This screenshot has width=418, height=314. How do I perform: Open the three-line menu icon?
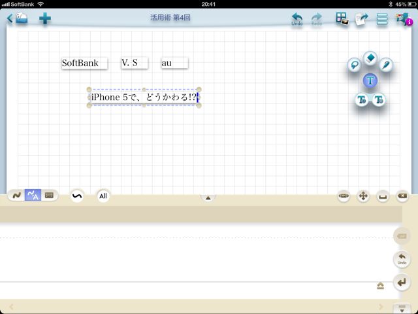tap(382, 19)
